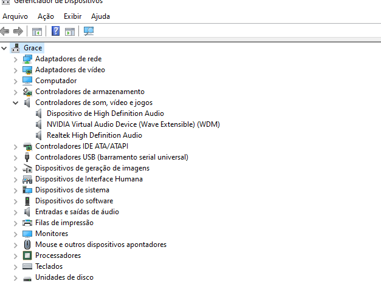Select Controladores de som, vídeo e jogos label
The image size is (381, 304).
(94, 103)
